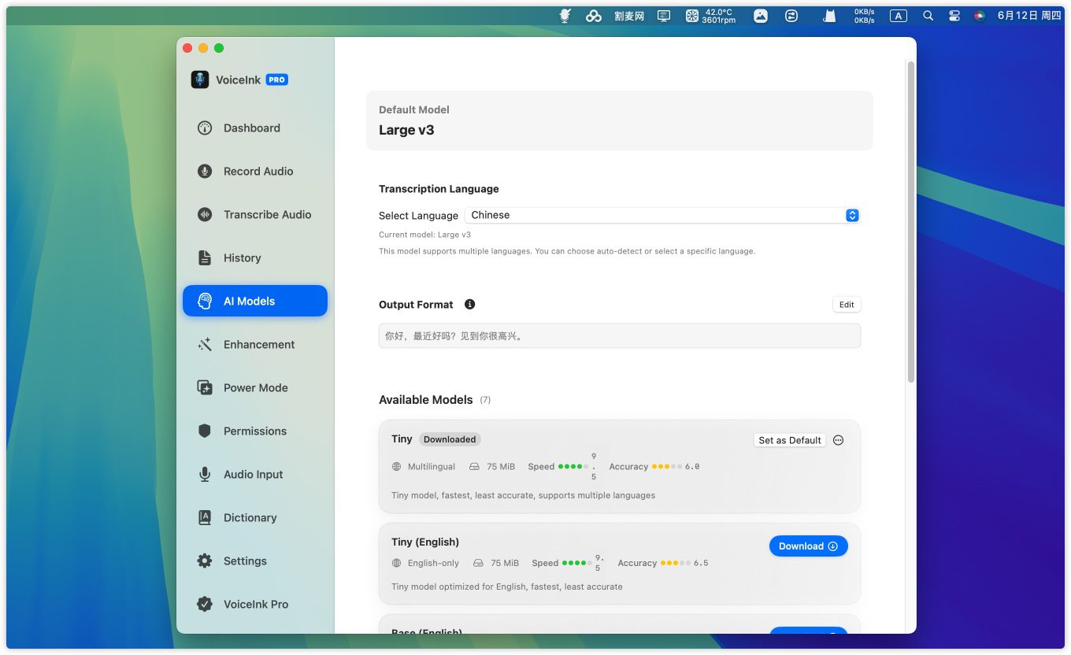Set the Tiny model as default
This screenshot has width=1071, height=655.
(789, 441)
